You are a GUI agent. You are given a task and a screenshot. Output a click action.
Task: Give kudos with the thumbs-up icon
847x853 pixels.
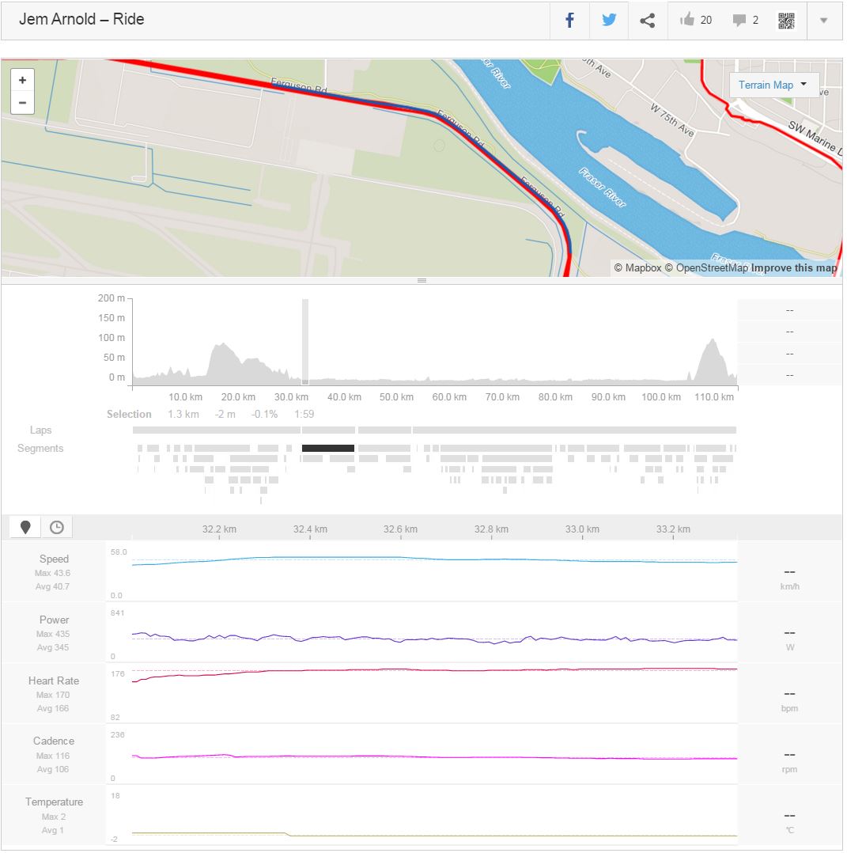coord(687,20)
